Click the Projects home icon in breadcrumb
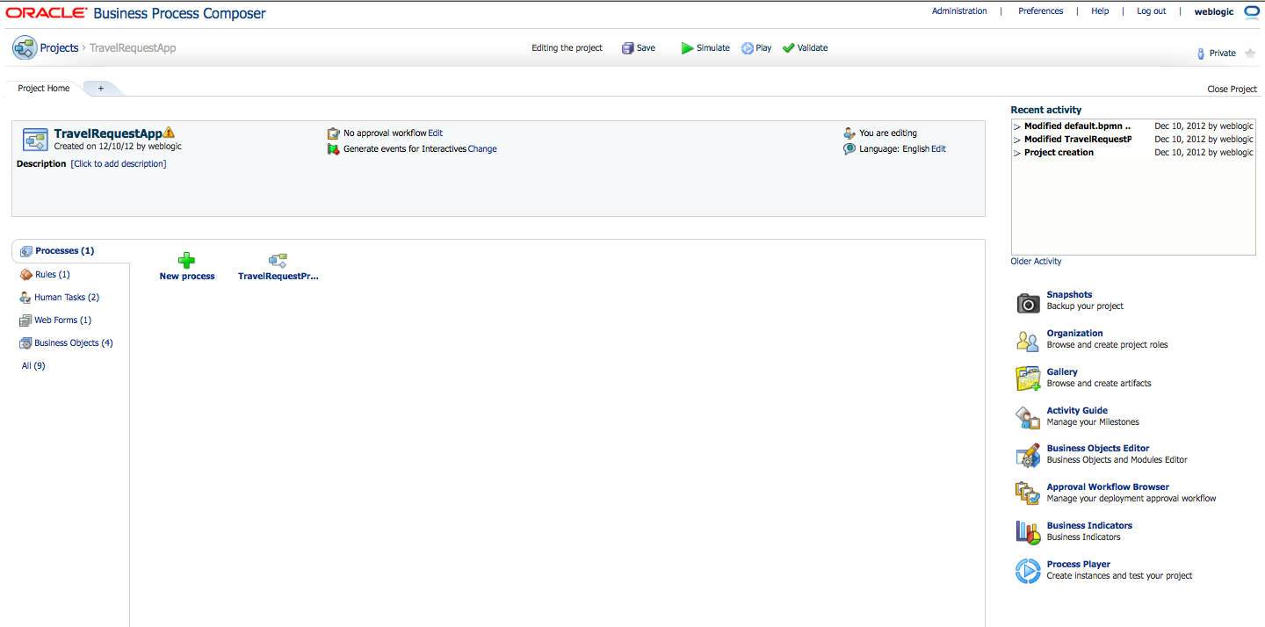 (25, 48)
